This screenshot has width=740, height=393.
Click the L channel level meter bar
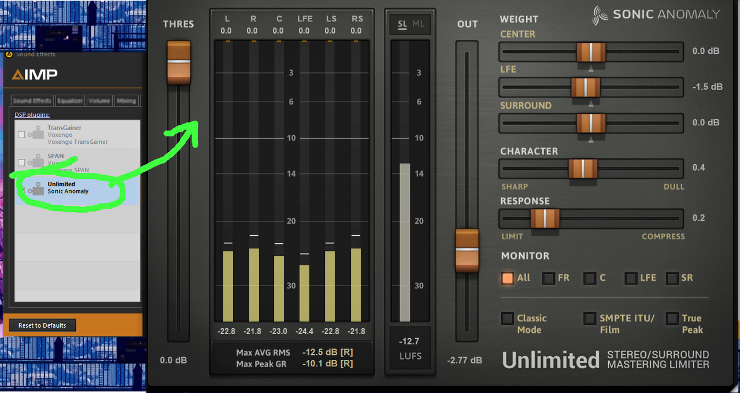[228, 286]
